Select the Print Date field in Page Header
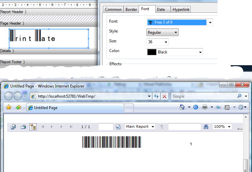The image size is (252, 172). 49,39
